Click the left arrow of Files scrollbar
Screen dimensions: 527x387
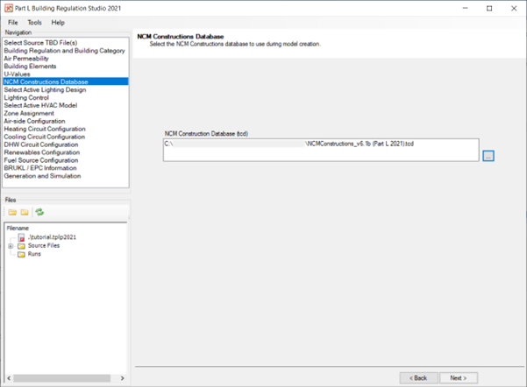[9, 378]
